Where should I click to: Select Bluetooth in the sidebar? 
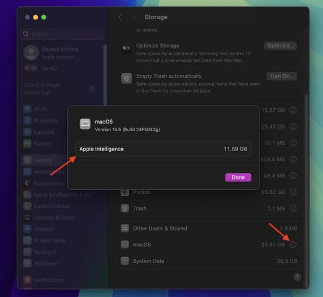pyautogui.click(x=45, y=121)
